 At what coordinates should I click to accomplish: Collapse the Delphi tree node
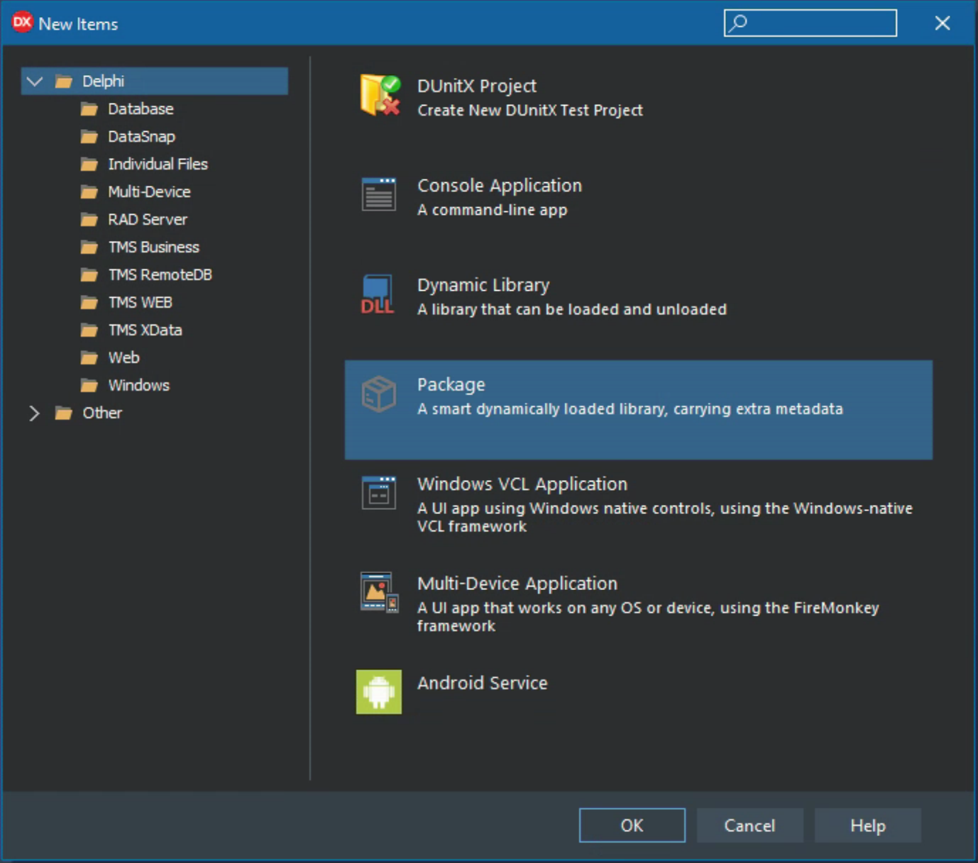click(x=34, y=82)
